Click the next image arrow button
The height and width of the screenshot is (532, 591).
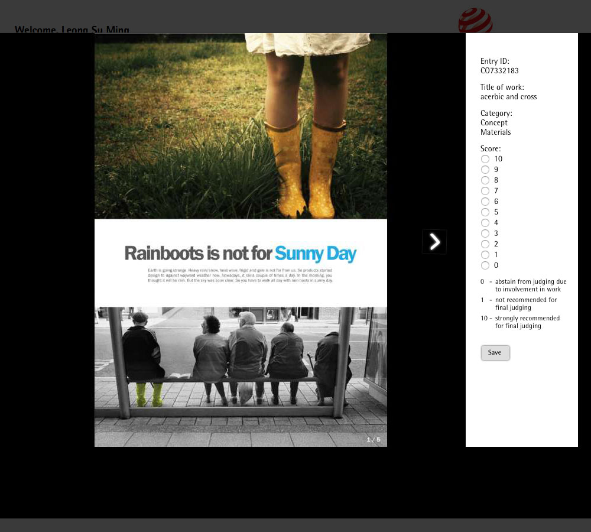[x=434, y=242]
